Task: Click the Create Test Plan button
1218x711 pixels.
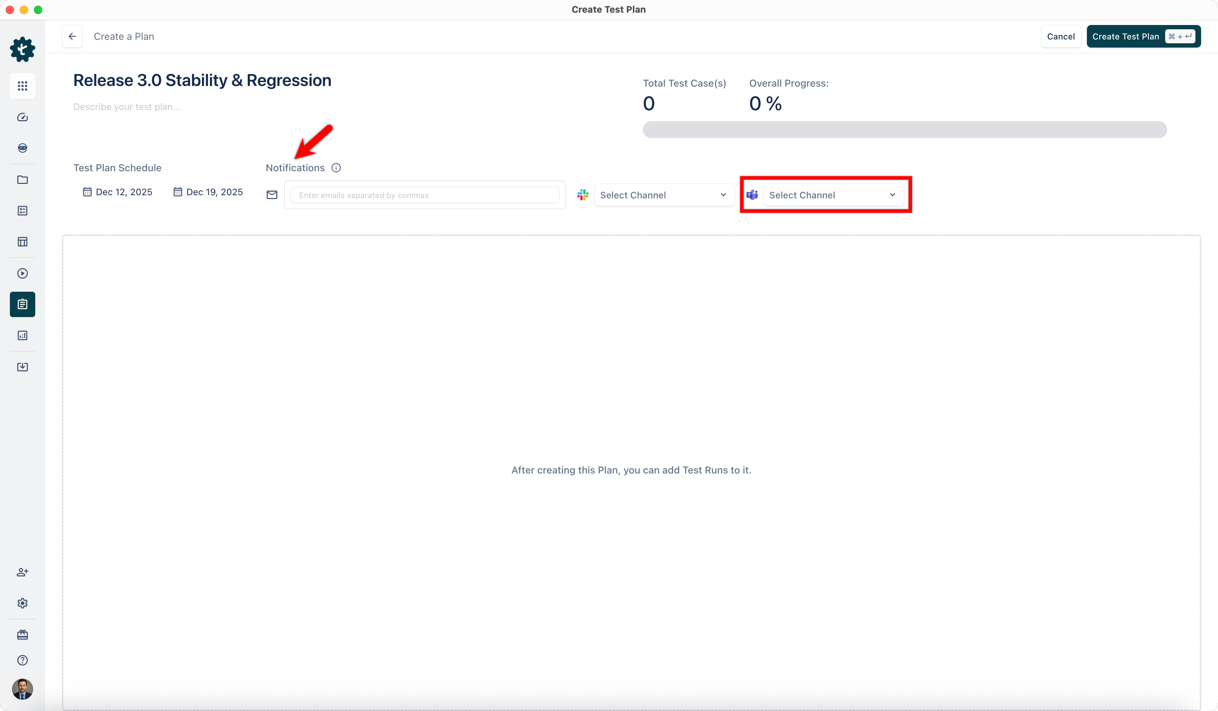Action: click(x=1144, y=36)
